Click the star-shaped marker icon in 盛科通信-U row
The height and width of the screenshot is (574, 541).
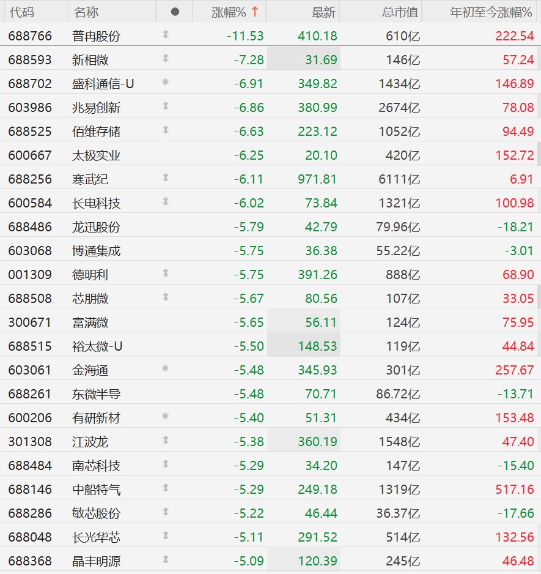(x=165, y=82)
